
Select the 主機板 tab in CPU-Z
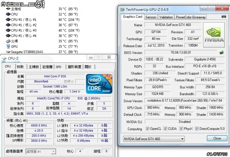click(34, 67)
